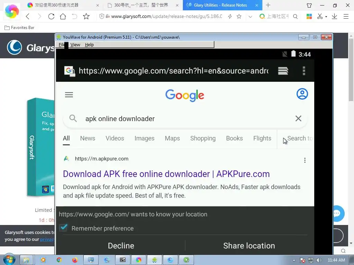354x265 pixels.
Task: Open YouWave Help menu
Action: click(x=89, y=45)
